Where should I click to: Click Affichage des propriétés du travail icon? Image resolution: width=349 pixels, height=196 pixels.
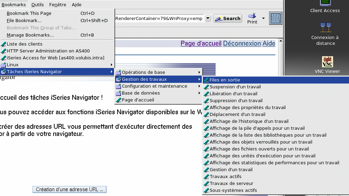click(x=206, y=107)
